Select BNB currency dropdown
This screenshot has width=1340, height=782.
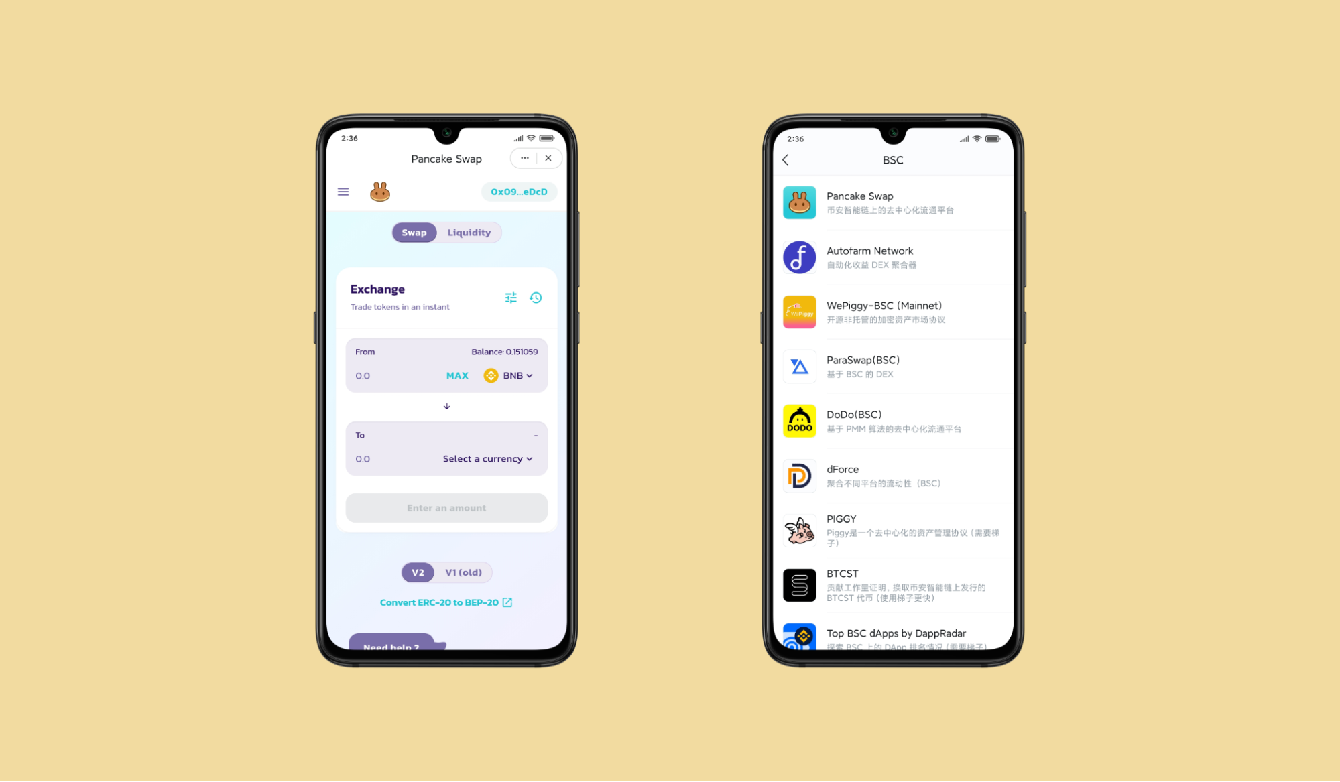(509, 375)
